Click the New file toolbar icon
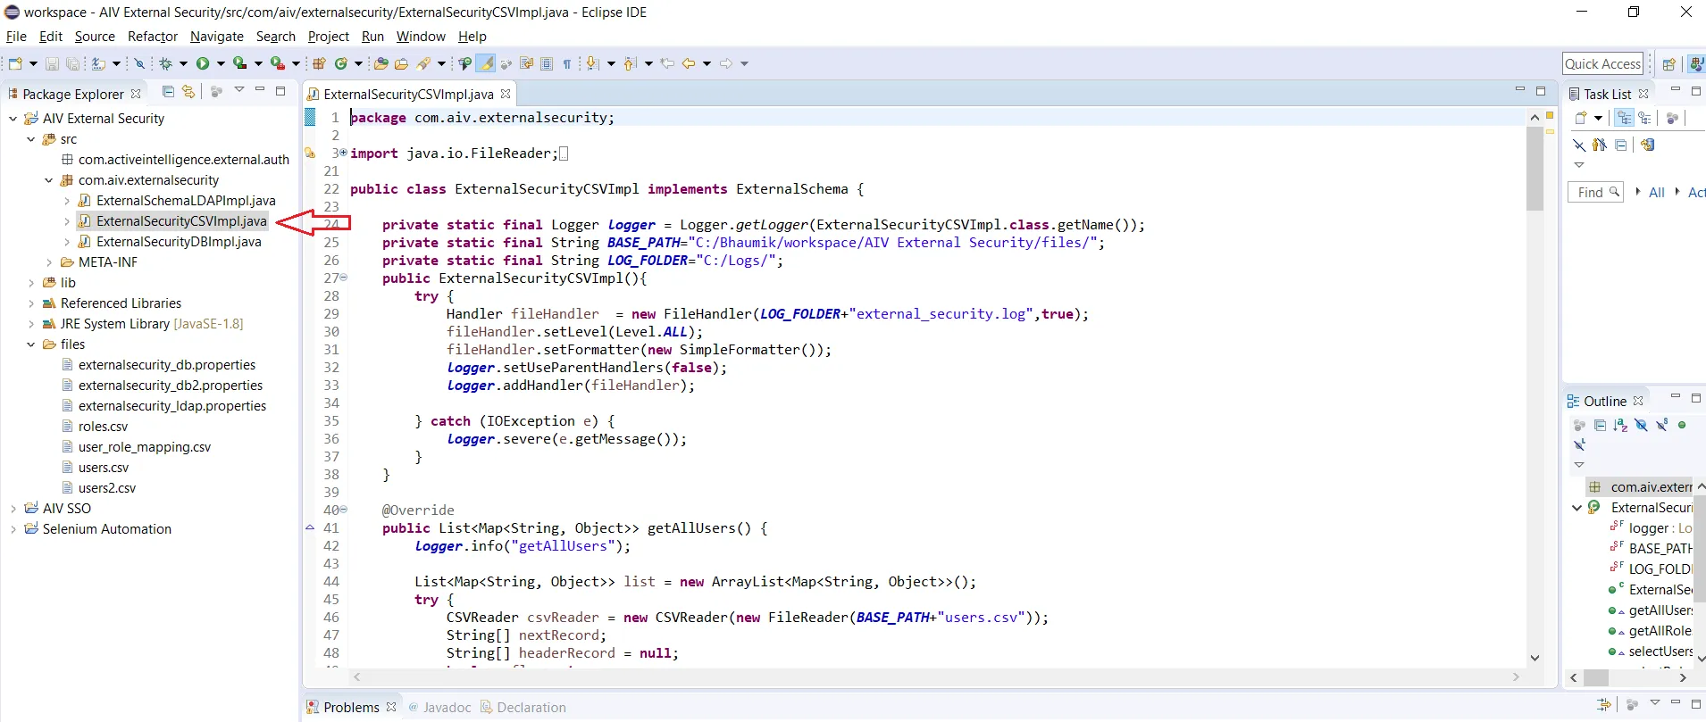This screenshot has width=1706, height=722. (15, 63)
